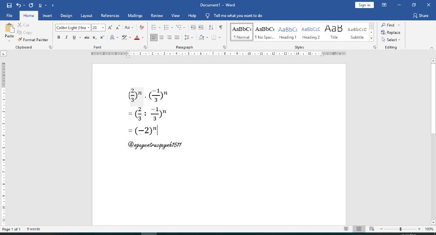Screen dimensions: 436x235
Task: Toggle Superscript formatting
Action: (102, 37)
